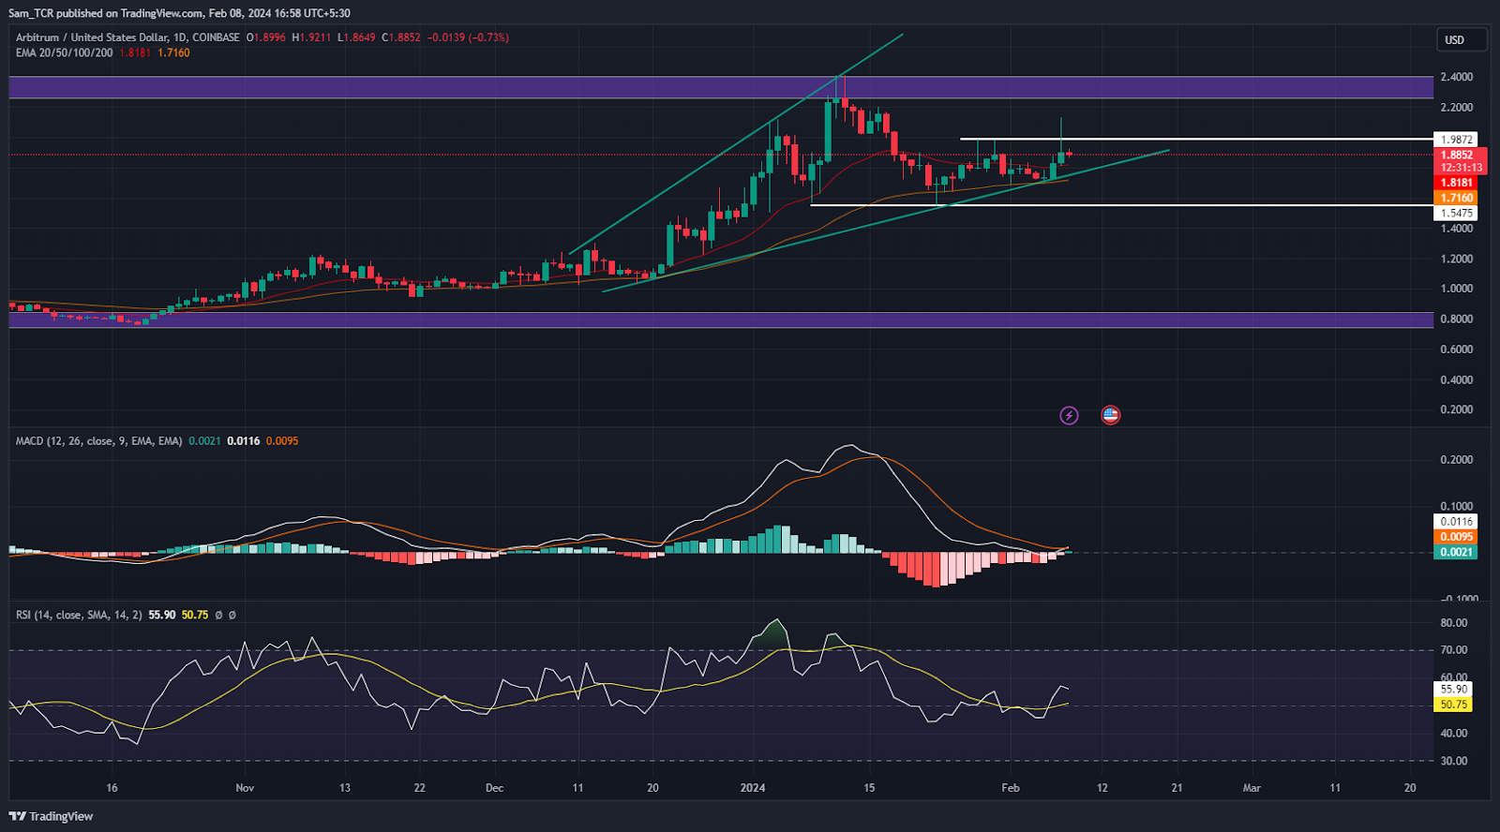The height and width of the screenshot is (832, 1500).
Task: Click the green 0.0021 histogram axis label
Action: (x=1456, y=552)
